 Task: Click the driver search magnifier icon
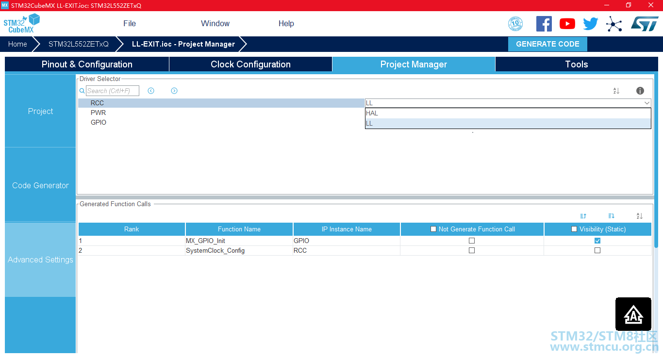pyautogui.click(x=82, y=91)
